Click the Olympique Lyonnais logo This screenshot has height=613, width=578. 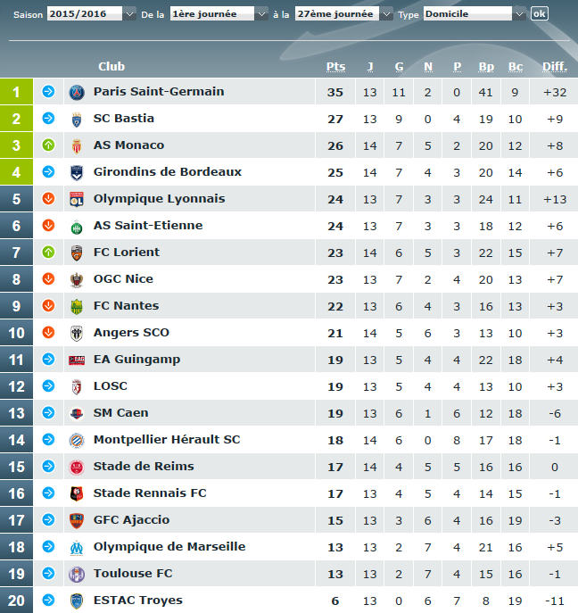point(77,199)
